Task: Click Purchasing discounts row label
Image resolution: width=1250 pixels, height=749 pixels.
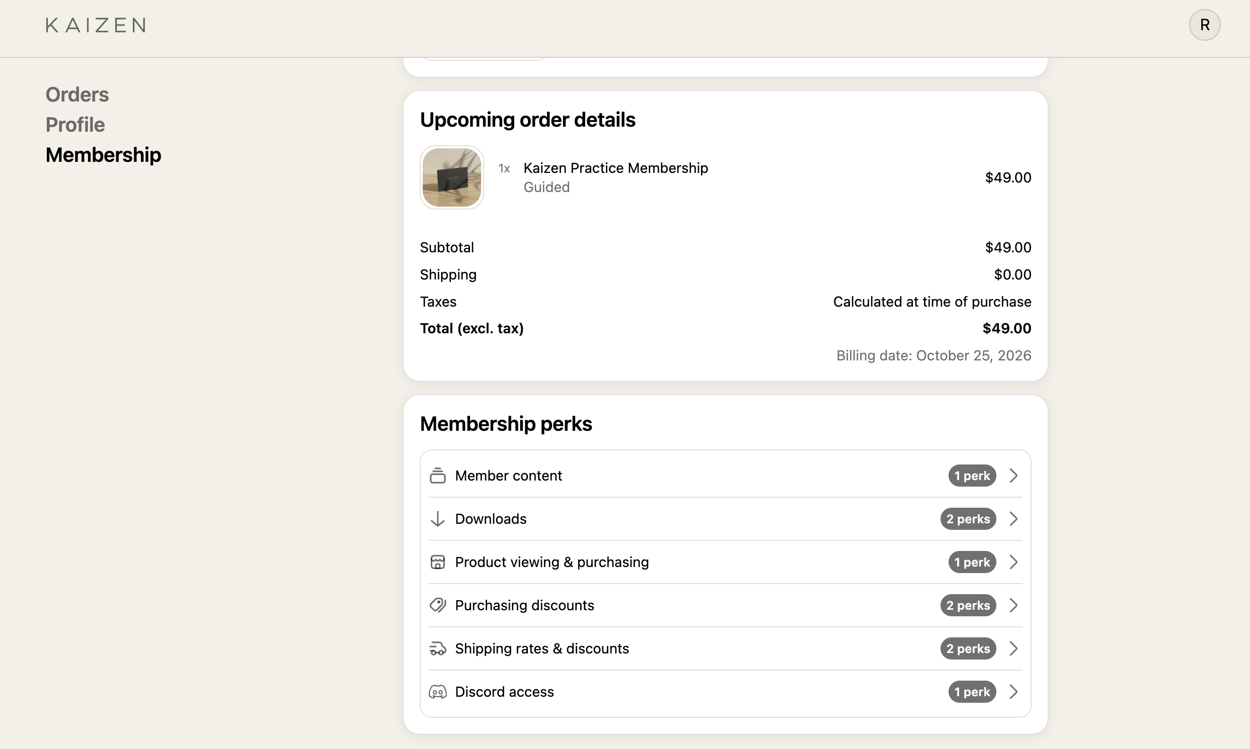Action: 524,605
